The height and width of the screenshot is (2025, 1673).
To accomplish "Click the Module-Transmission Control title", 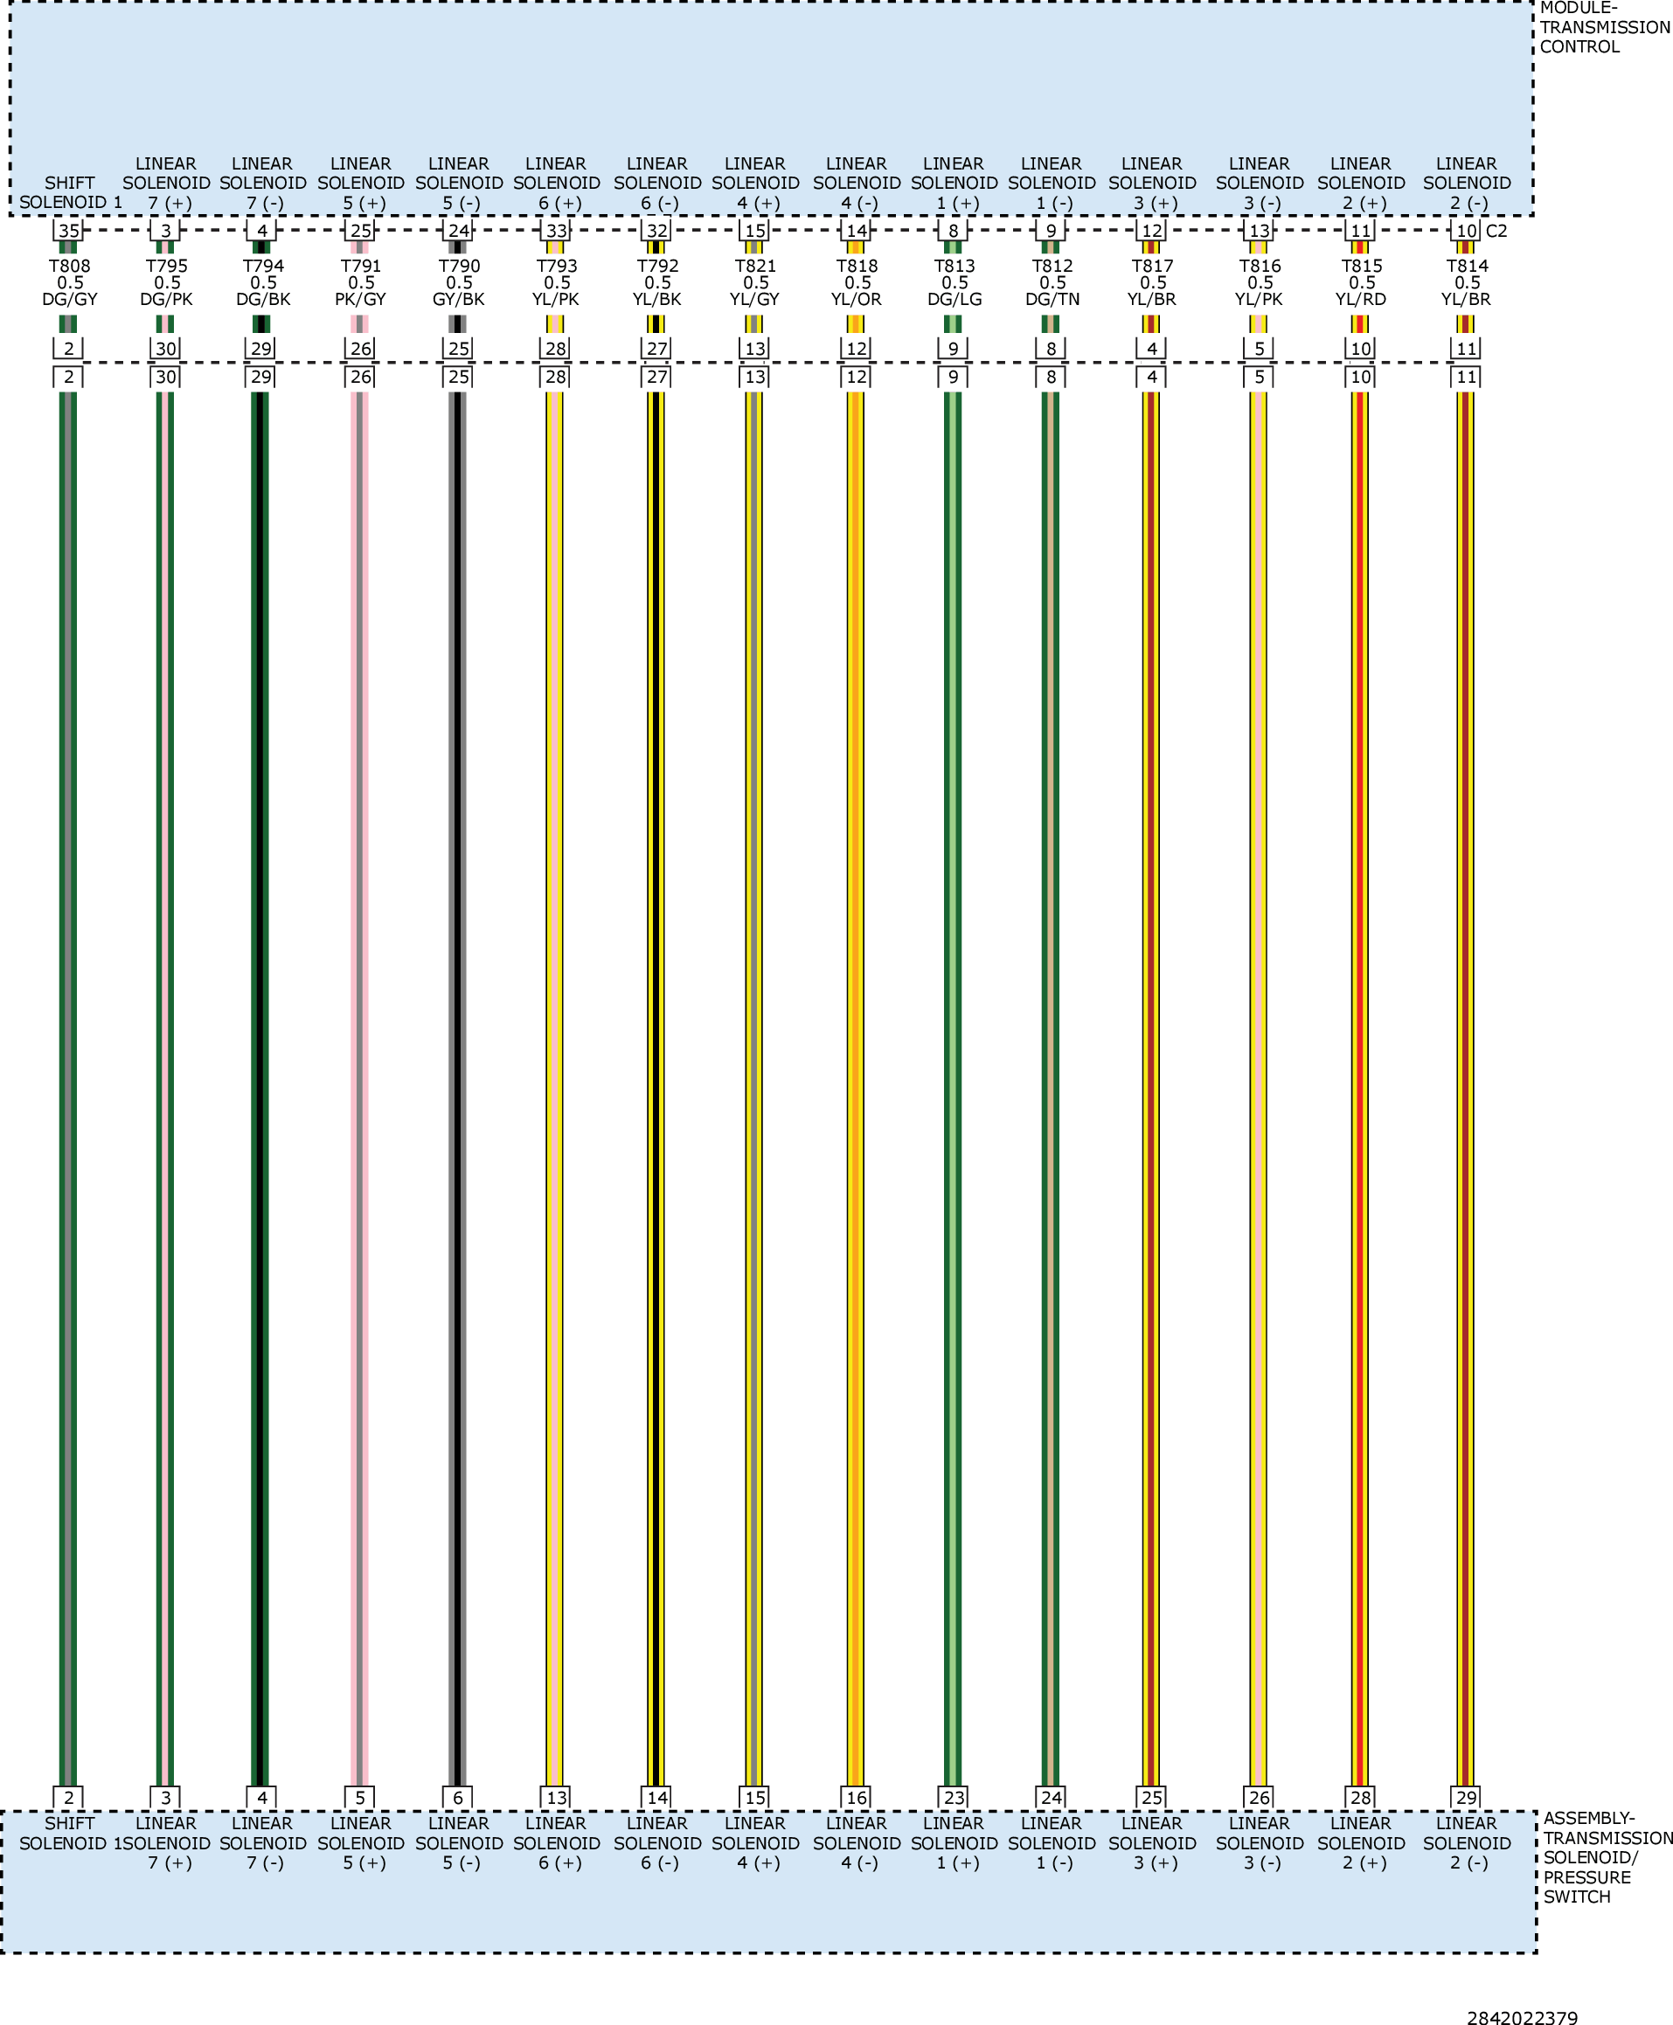I will click(x=1604, y=28).
